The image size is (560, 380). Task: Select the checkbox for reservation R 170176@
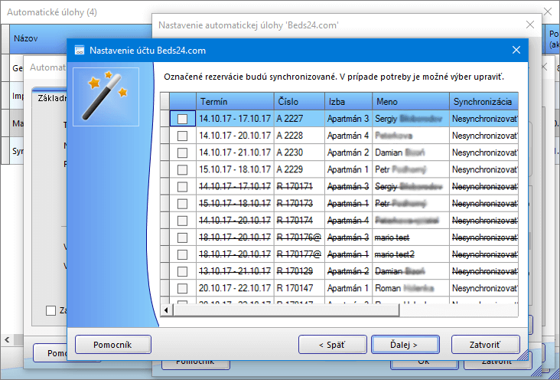(x=182, y=237)
